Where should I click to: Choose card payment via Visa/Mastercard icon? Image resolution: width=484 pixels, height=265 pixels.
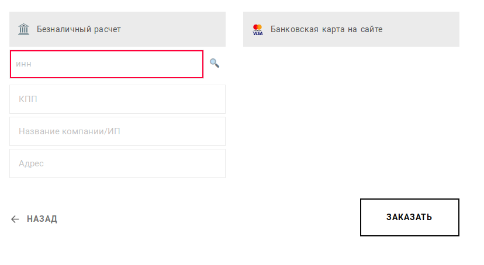258,30
